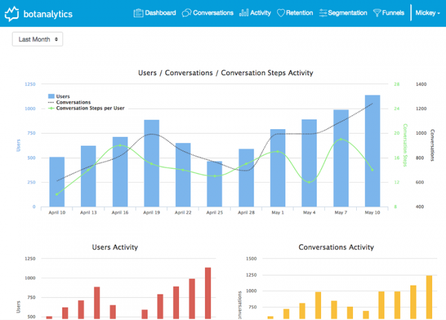Click the green Conversation Steps axis title
The width and height of the screenshot is (446, 320).
coord(405,145)
